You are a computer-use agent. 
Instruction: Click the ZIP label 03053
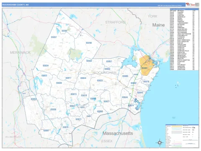click(33, 99)
